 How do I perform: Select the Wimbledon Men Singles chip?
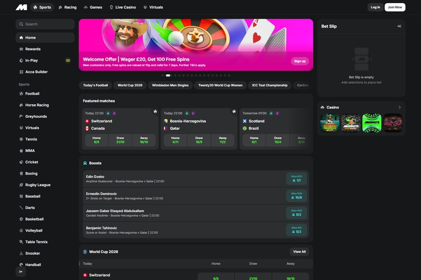[x=170, y=86]
